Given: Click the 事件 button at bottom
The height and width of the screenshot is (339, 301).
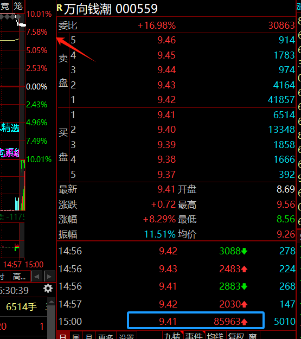Looking at the screenshot, I should pyautogui.click(x=194, y=336).
